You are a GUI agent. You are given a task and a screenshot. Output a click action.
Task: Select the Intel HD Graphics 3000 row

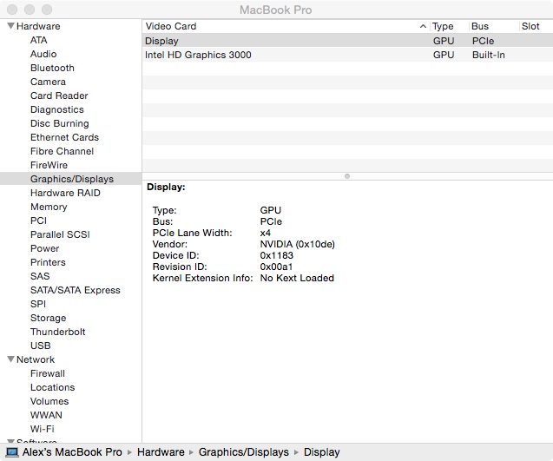[x=347, y=55]
